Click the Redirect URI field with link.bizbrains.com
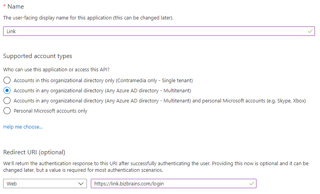Screen dimensions: 320x194 tap(168, 183)
